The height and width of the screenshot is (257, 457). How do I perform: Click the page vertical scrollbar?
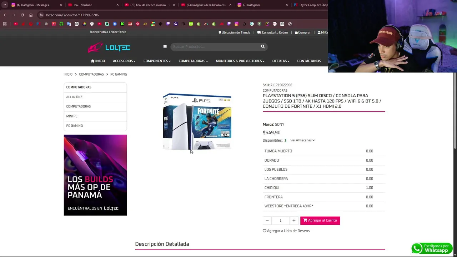click(455, 111)
